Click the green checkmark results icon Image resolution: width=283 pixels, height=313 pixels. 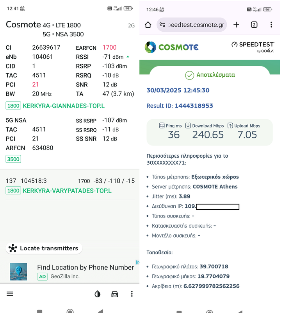point(189,75)
